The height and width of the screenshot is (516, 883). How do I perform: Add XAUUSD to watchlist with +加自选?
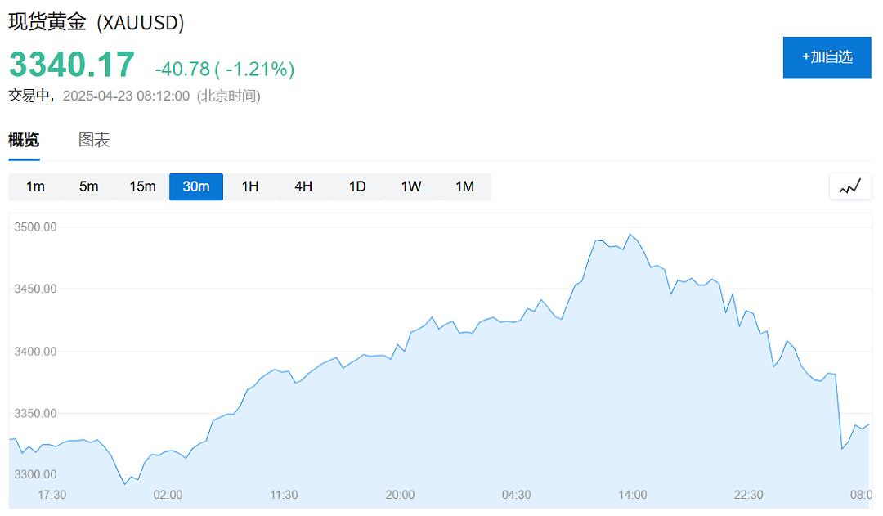point(827,57)
